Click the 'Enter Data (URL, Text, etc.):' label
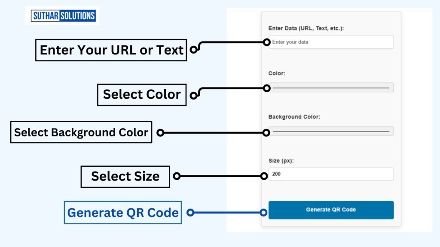Viewport: 440px width, 247px height. pyautogui.click(x=306, y=28)
